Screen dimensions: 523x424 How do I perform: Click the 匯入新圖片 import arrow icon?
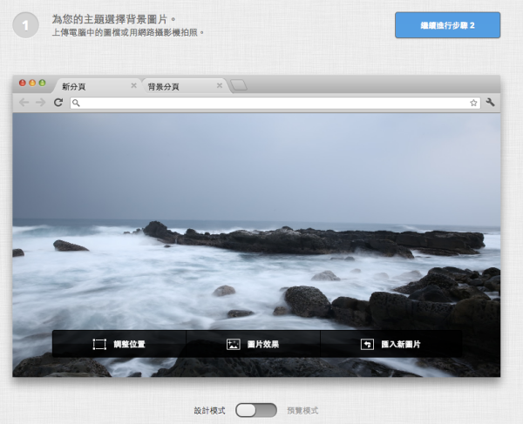pyautogui.click(x=367, y=344)
